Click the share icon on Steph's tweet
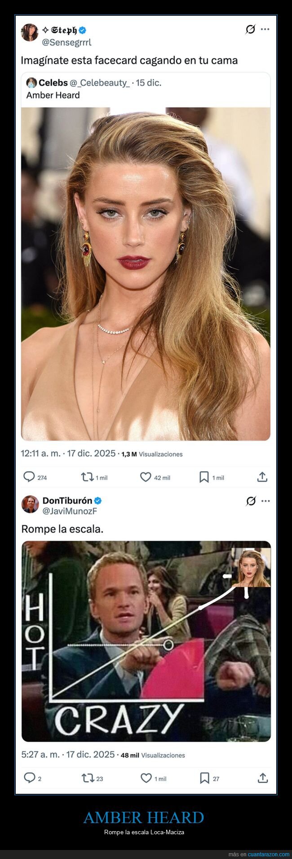Screen dimensions: 292x859 click(262, 477)
